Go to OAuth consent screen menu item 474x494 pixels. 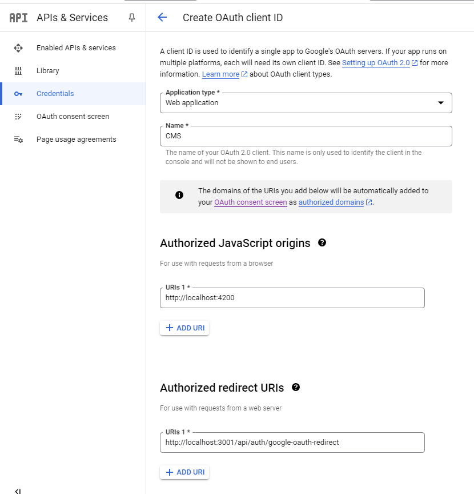point(73,117)
